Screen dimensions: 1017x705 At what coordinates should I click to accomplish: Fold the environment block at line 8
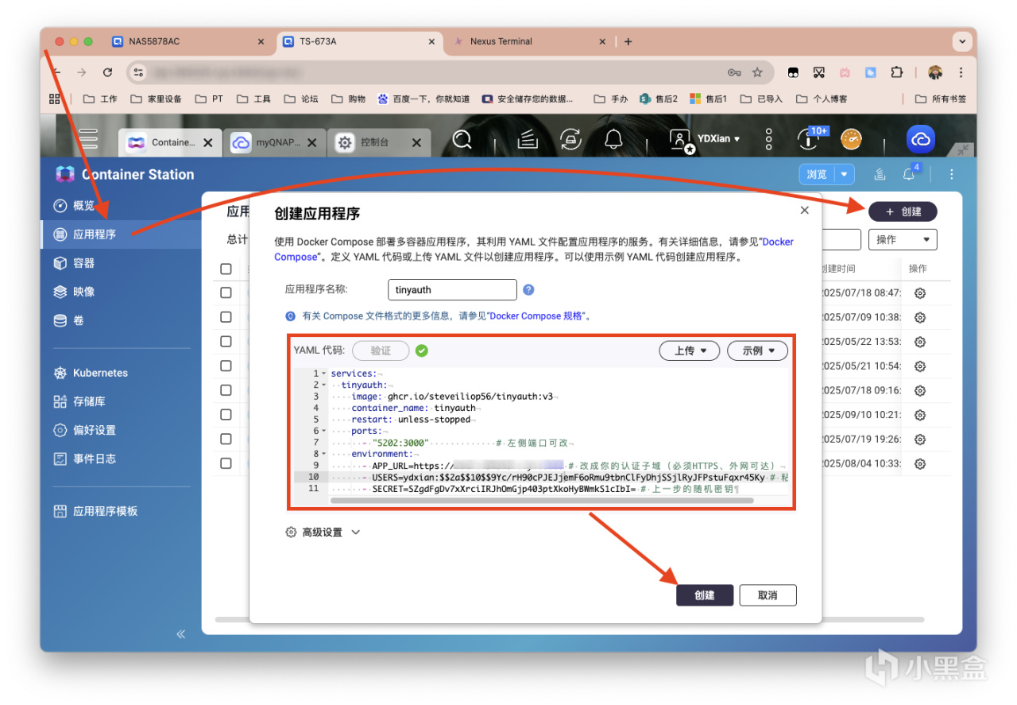(x=323, y=454)
